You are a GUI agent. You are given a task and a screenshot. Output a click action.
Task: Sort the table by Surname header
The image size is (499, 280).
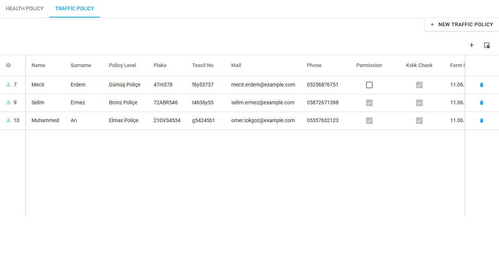pyautogui.click(x=81, y=65)
